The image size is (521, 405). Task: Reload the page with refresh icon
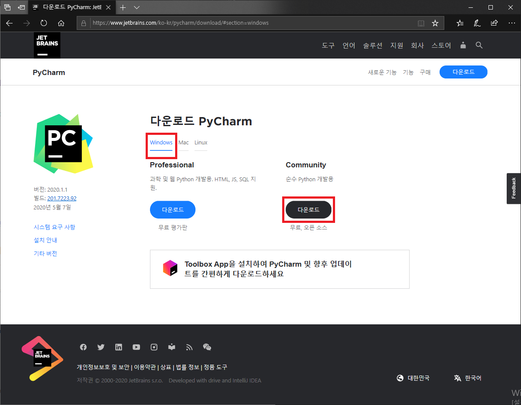pos(44,23)
